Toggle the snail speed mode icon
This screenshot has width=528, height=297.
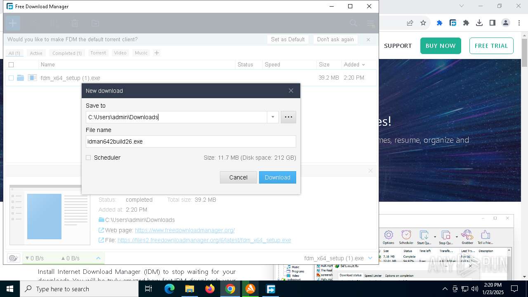pos(13,258)
